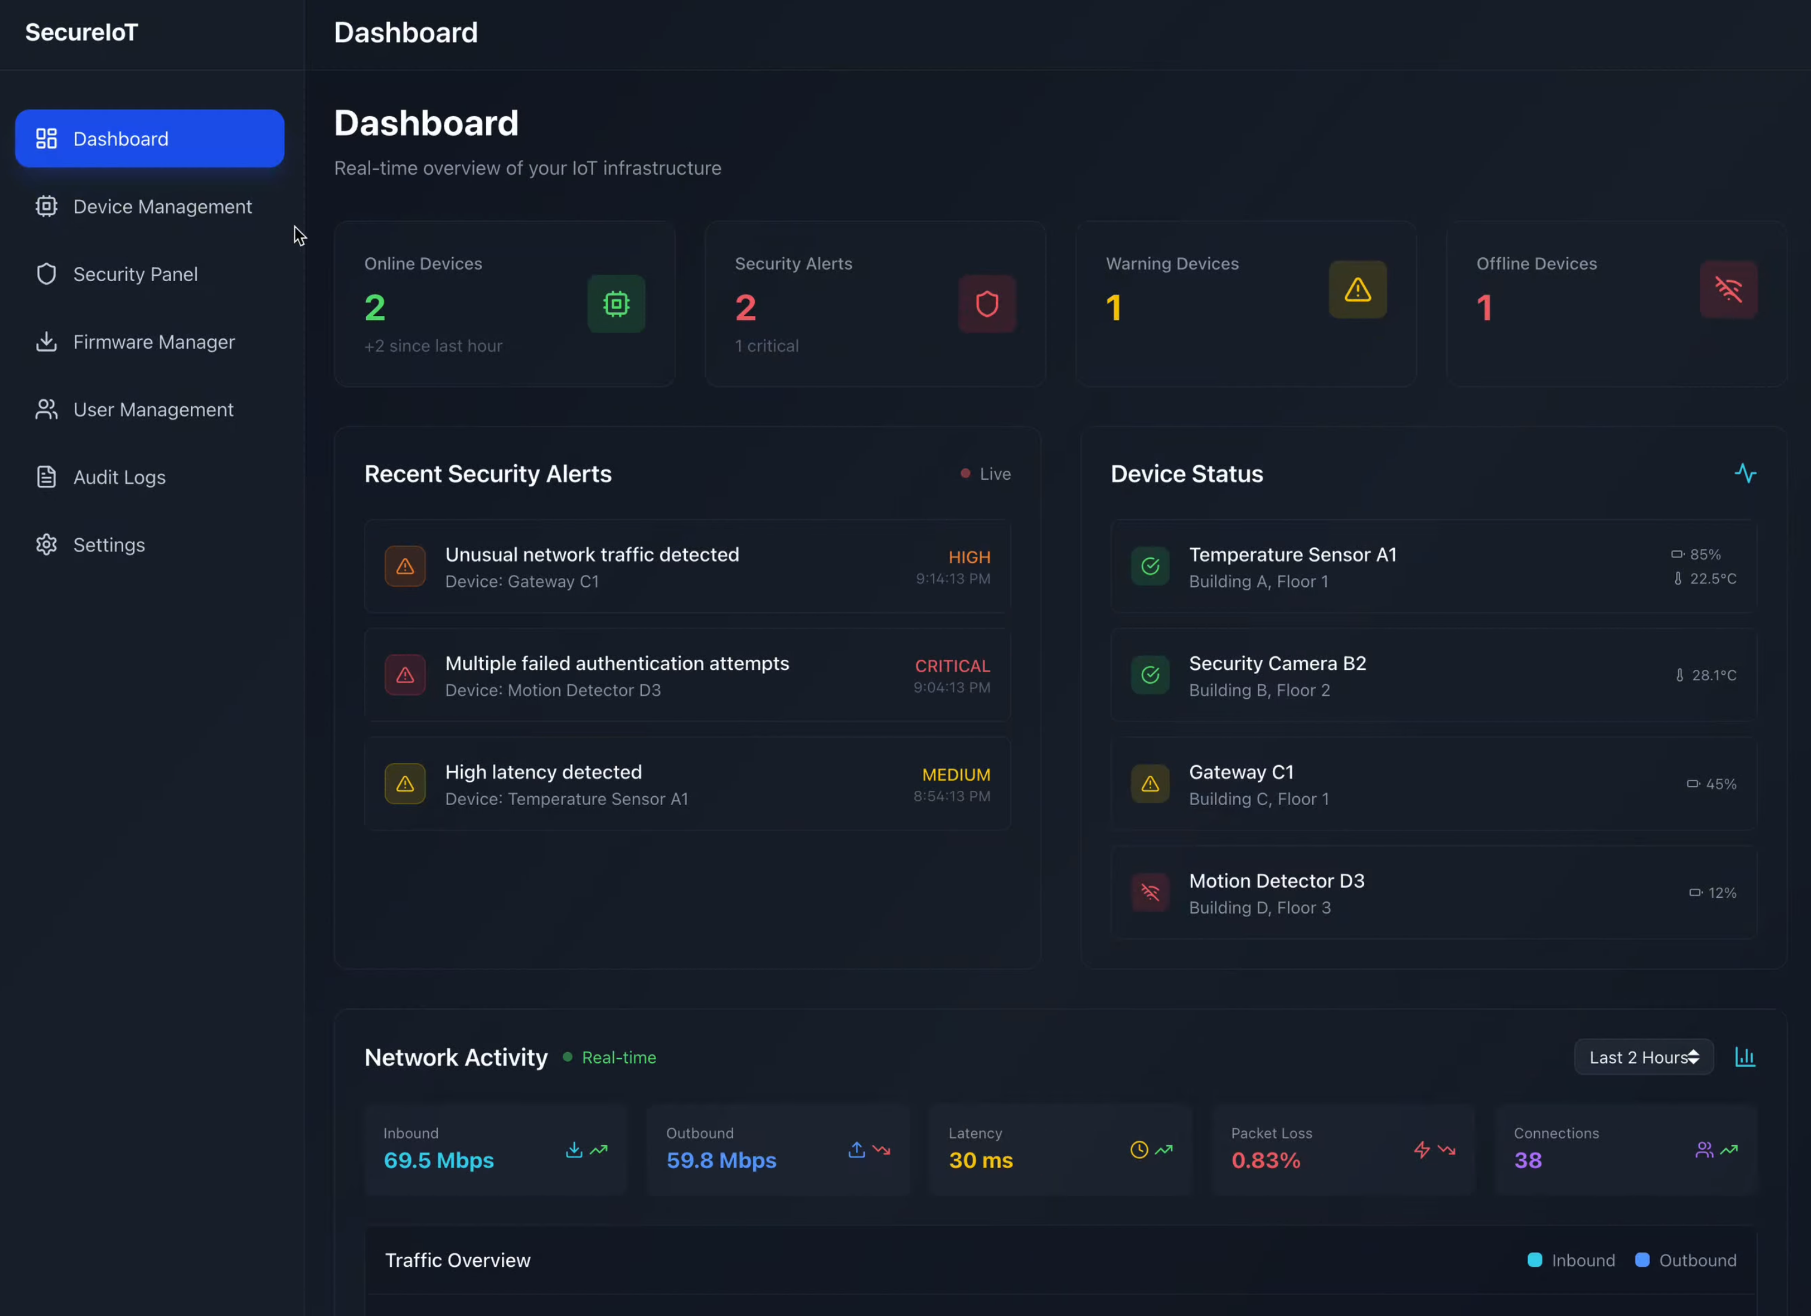Click the green chip icon on Online Devices card
1811x1316 pixels.
point(615,303)
